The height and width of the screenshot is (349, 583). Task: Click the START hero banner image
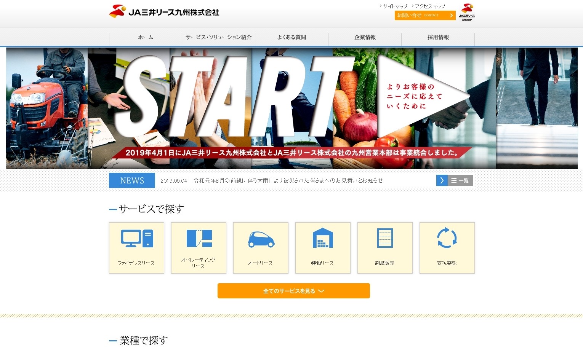pyautogui.click(x=291, y=108)
